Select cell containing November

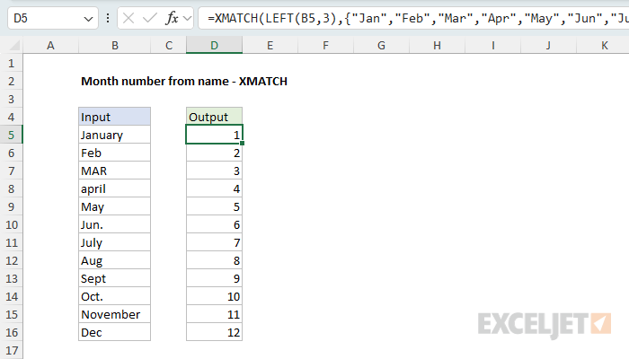(115, 314)
